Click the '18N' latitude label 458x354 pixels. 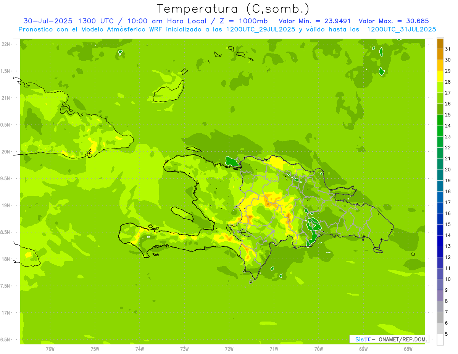[6, 259]
